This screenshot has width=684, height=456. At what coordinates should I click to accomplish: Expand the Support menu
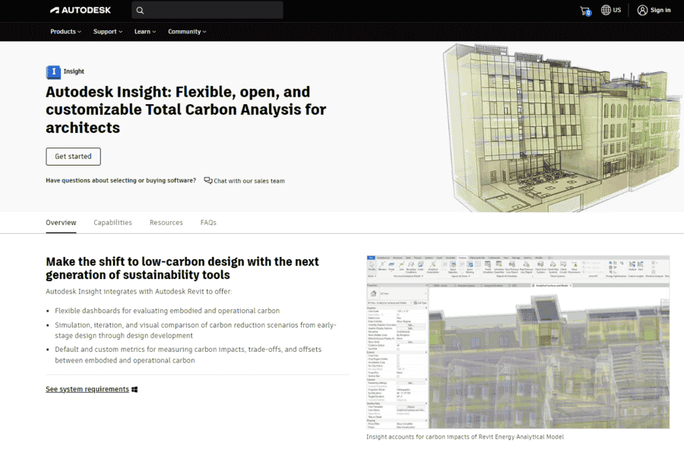point(108,31)
